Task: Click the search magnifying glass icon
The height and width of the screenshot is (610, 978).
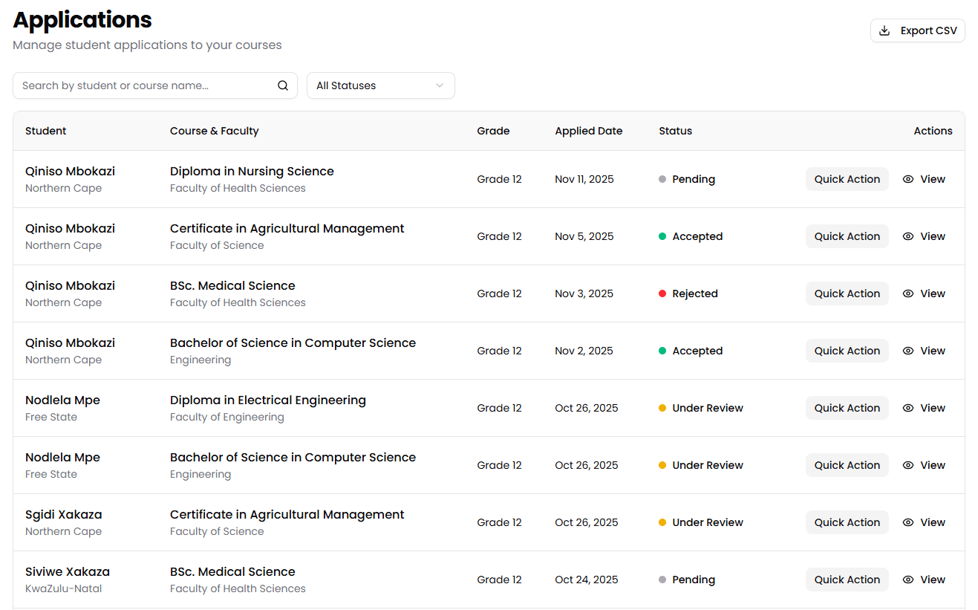Action: pos(283,85)
